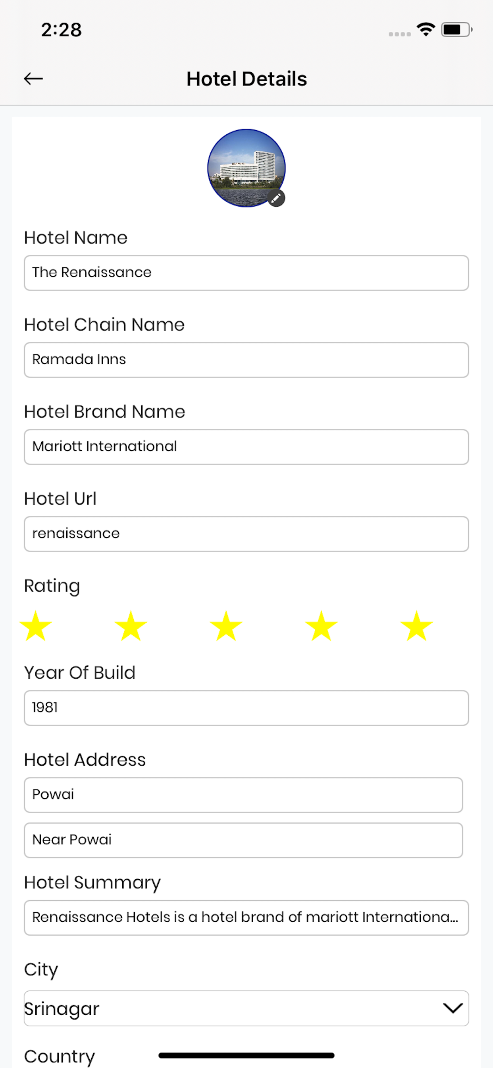Tap the Powai address line field
Viewport: 493px width, 1068px height.
click(244, 795)
